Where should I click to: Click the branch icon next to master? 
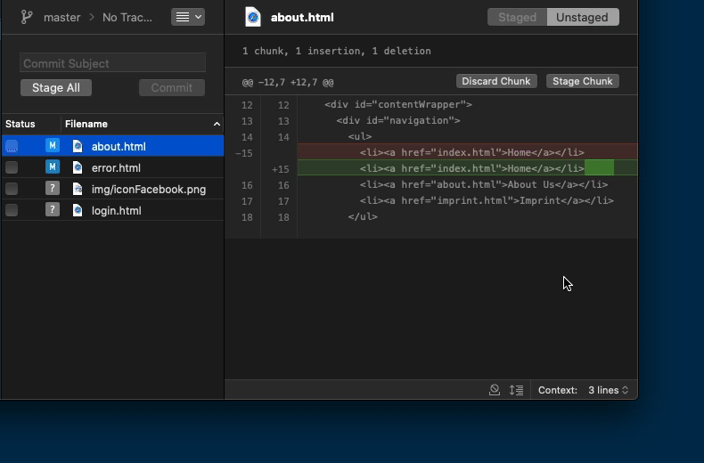pos(27,17)
